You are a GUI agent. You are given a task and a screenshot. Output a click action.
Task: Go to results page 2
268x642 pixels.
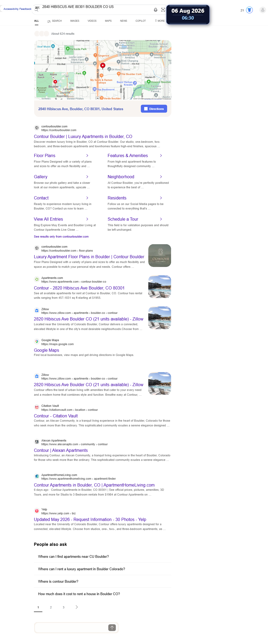point(51,607)
